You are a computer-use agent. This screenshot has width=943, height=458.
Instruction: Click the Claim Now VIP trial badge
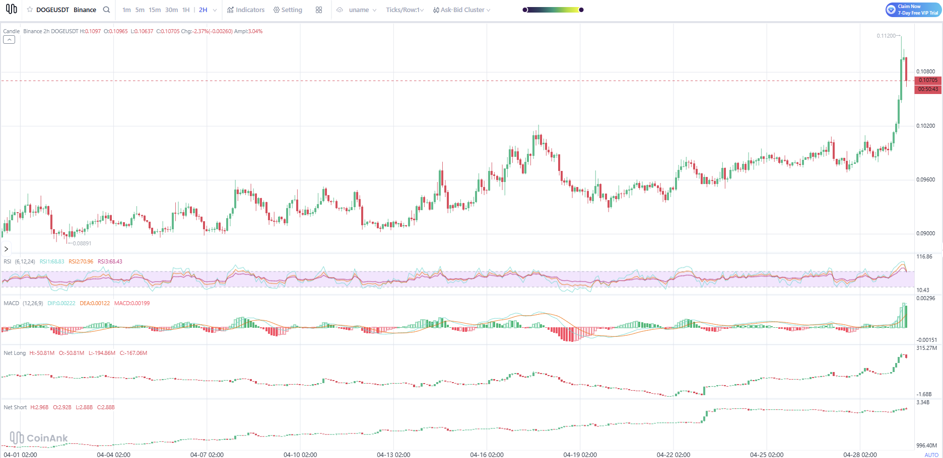coord(913,10)
